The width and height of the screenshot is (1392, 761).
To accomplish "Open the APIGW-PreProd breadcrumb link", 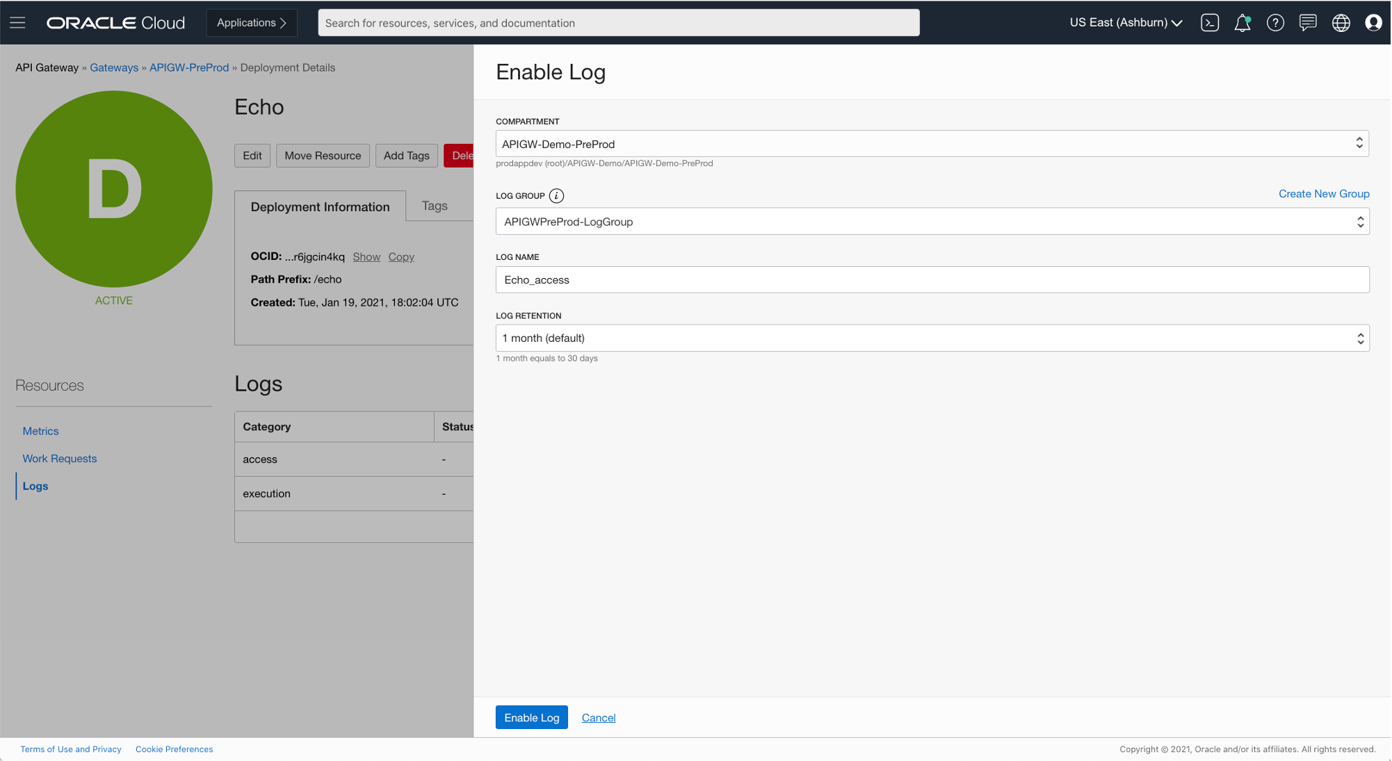I will pyautogui.click(x=188, y=67).
